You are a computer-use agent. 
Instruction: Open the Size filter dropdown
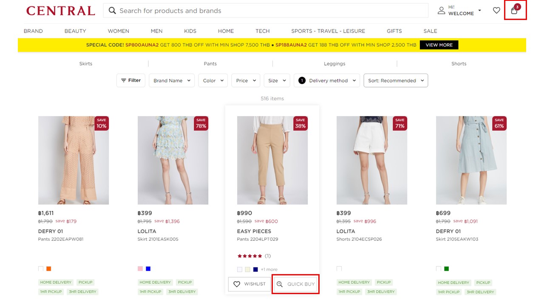pos(277,80)
